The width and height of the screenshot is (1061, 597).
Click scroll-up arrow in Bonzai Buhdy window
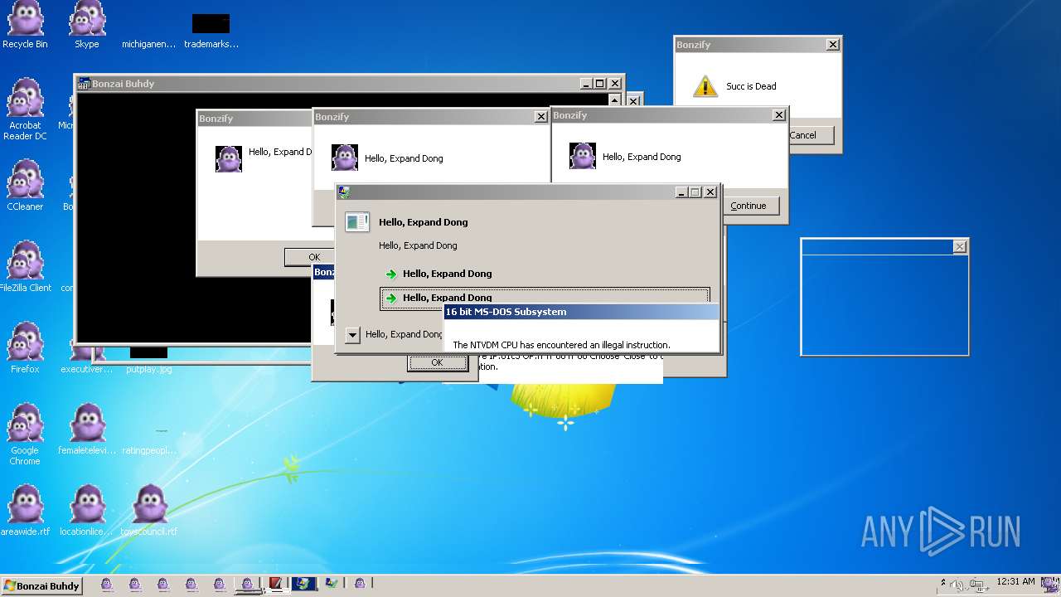pos(614,100)
